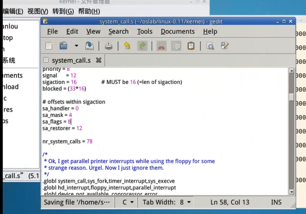Paste from clipboard using toolbar icon
The image size is (306, 214).
pyautogui.click(x=191, y=46)
